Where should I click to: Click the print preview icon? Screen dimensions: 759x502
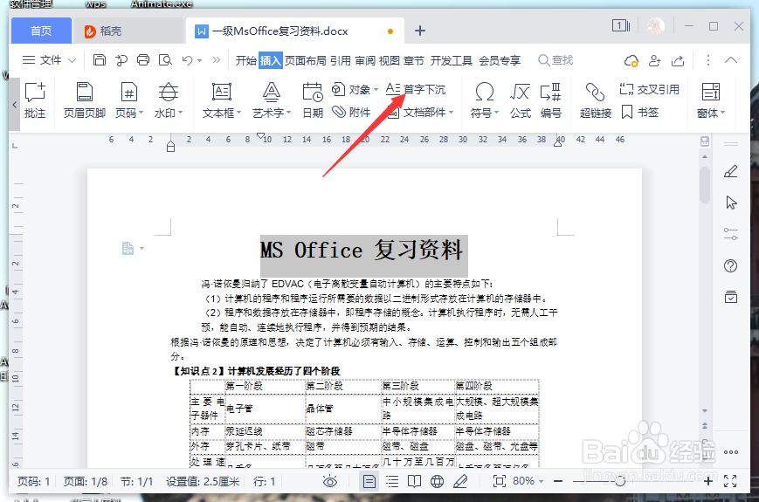click(x=166, y=60)
